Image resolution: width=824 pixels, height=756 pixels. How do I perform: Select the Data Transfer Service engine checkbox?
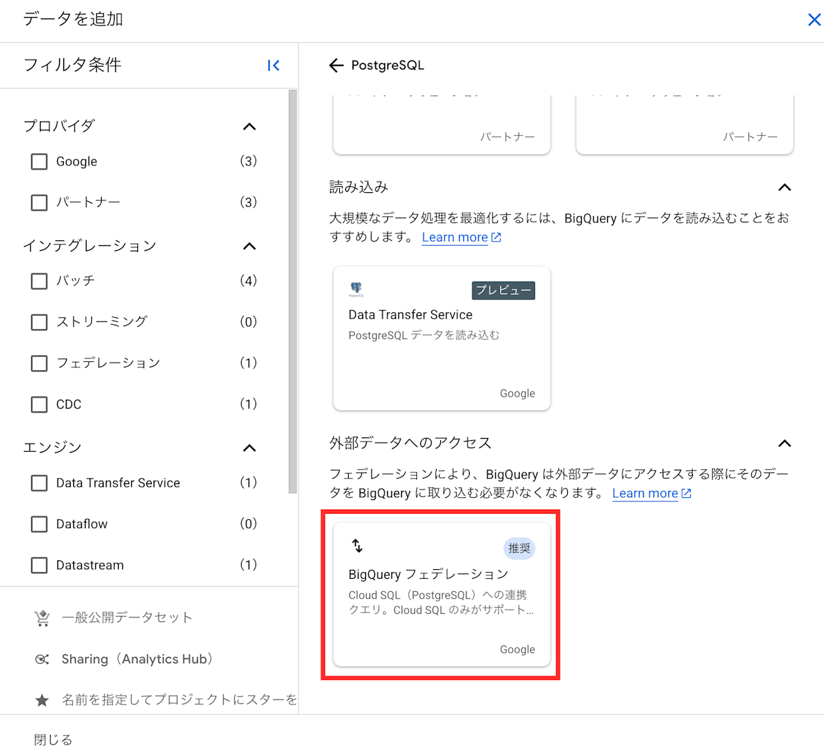tap(39, 483)
